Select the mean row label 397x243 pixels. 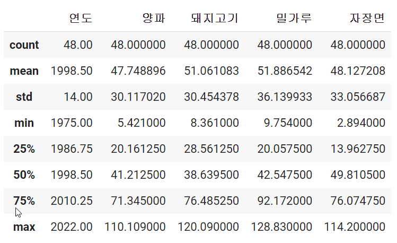click(24, 71)
